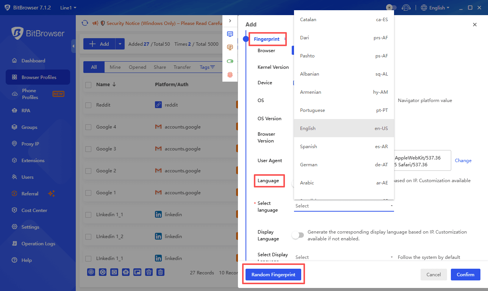The image size is (488, 291).
Task: Toggle the light/dark theme switch
Action: click(391, 8)
